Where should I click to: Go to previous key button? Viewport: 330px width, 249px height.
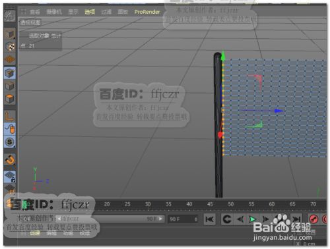(x=227, y=219)
